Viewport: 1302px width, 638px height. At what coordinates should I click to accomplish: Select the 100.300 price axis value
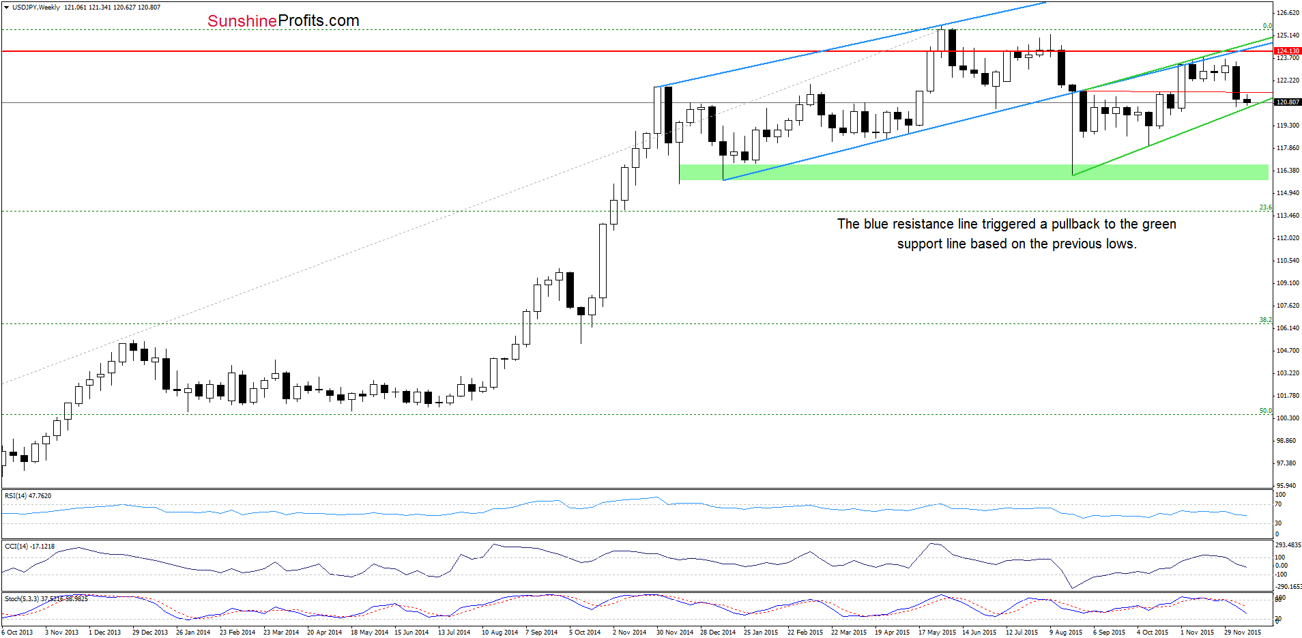[x=1288, y=418]
